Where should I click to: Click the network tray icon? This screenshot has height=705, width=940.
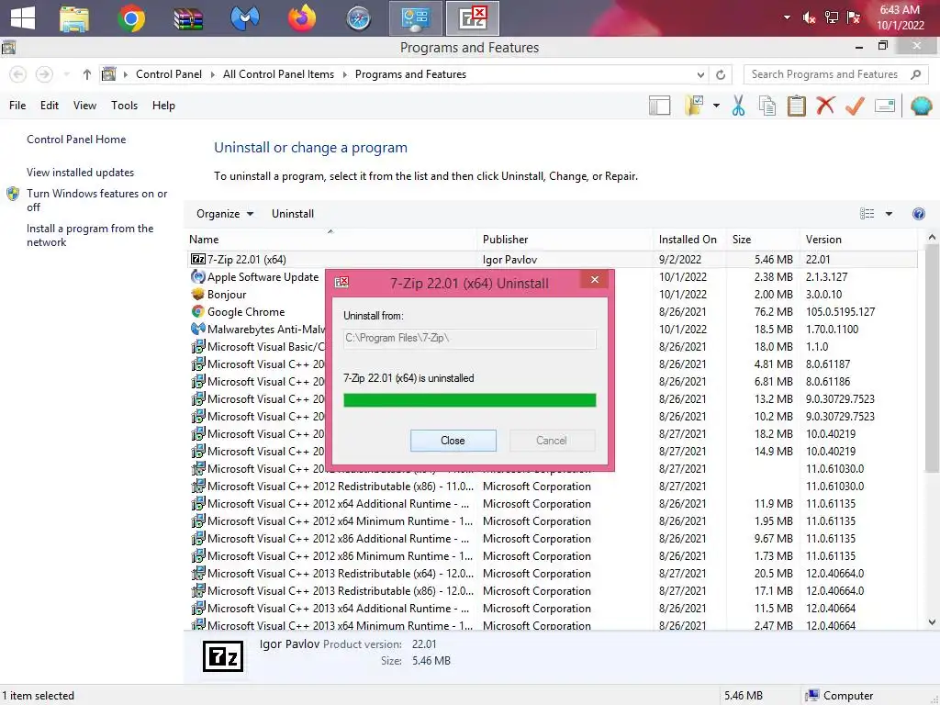tap(832, 17)
